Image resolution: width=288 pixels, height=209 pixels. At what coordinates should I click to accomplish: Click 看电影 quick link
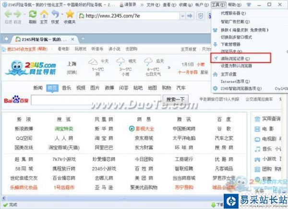[63, 49]
